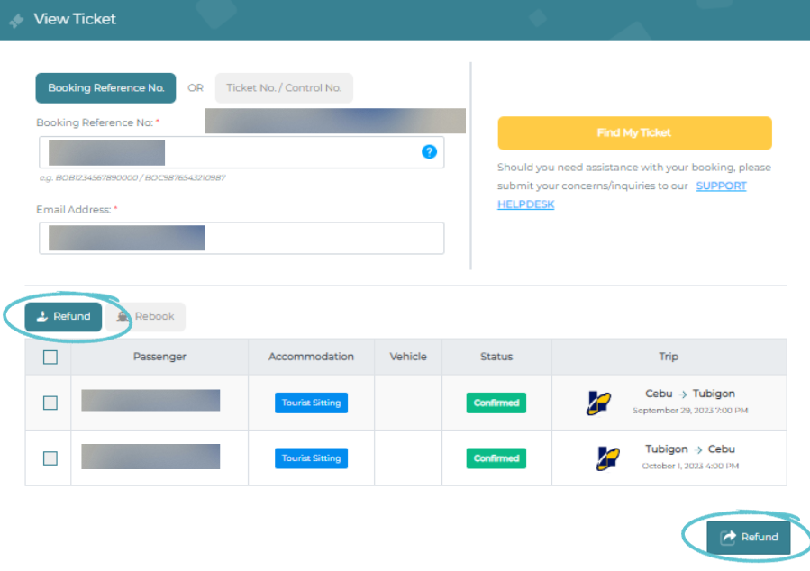This screenshot has width=810, height=571.
Task: Open the SUPPORT HELPDESK link
Action: pos(622,195)
